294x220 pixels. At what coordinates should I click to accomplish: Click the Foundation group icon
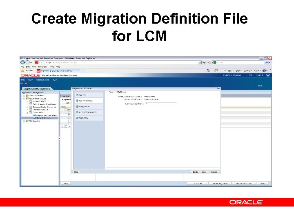(x=31, y=112)
